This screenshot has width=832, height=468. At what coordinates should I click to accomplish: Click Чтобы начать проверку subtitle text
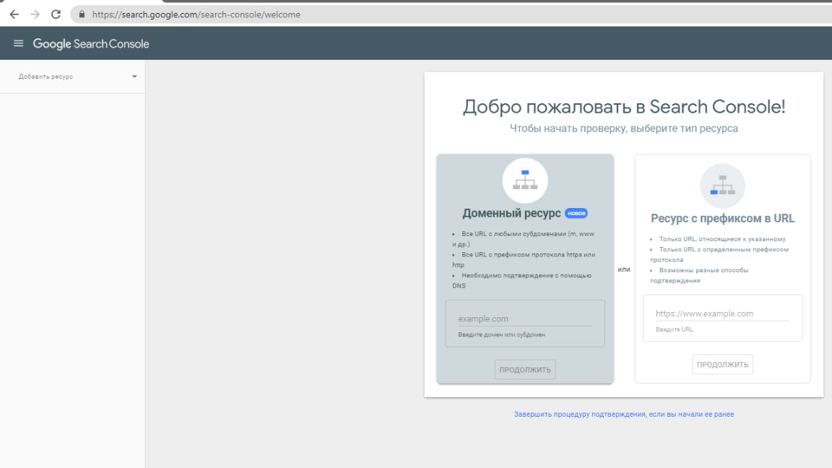click(x=624, y=129)
